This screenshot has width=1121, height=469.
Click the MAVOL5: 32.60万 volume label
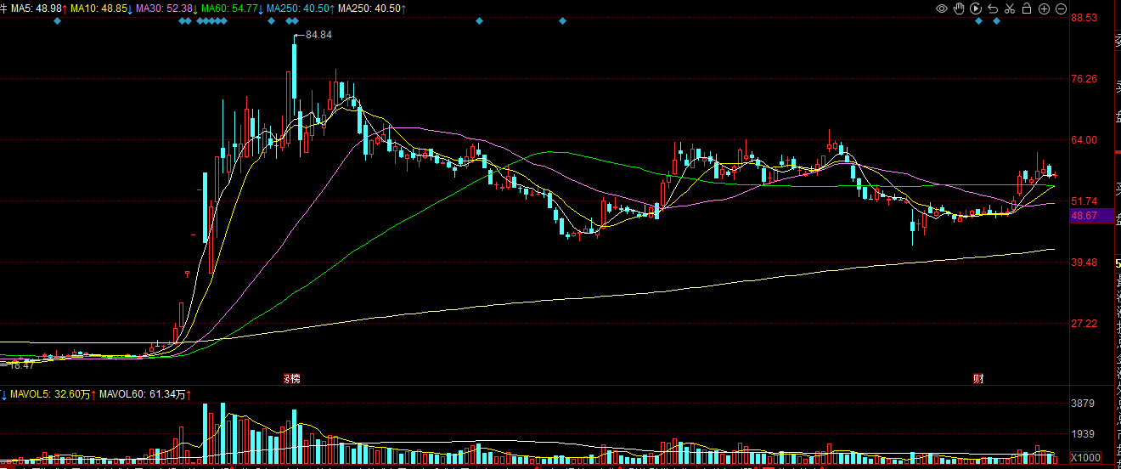[x=50, y=394]
